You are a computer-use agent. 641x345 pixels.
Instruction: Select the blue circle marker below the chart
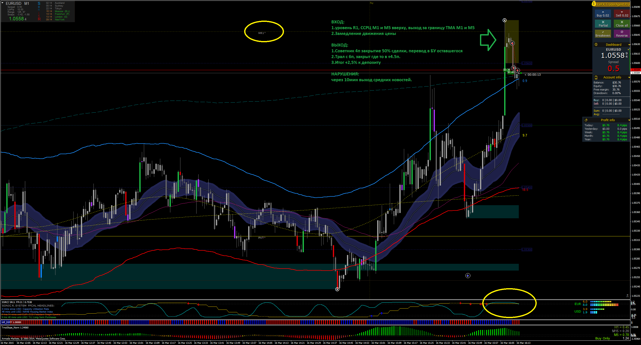coord(468,276)
